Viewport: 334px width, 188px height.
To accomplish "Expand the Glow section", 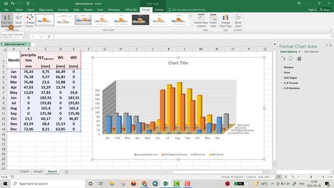I will [287, 73].
